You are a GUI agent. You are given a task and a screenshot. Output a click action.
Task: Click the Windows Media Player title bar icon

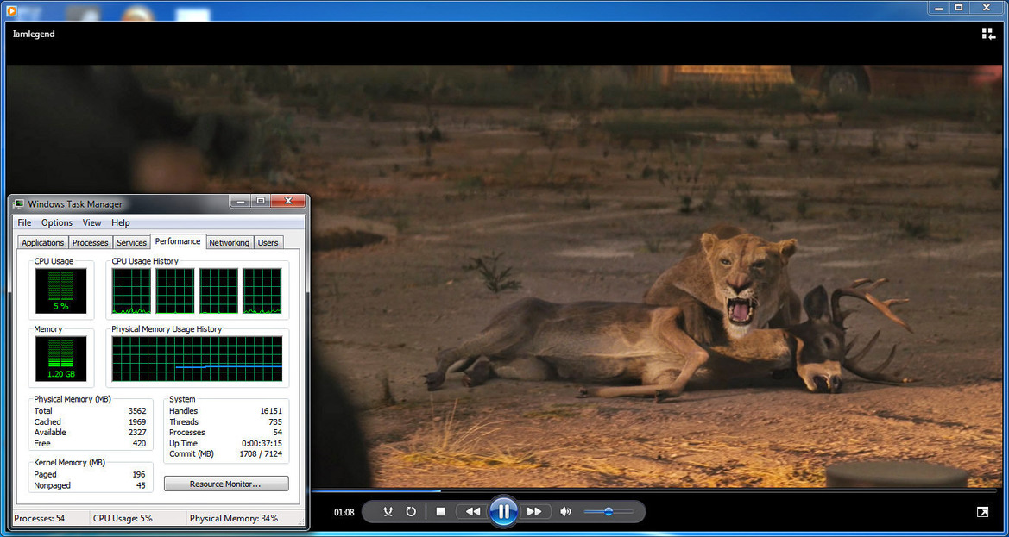[x=11, y=9]
